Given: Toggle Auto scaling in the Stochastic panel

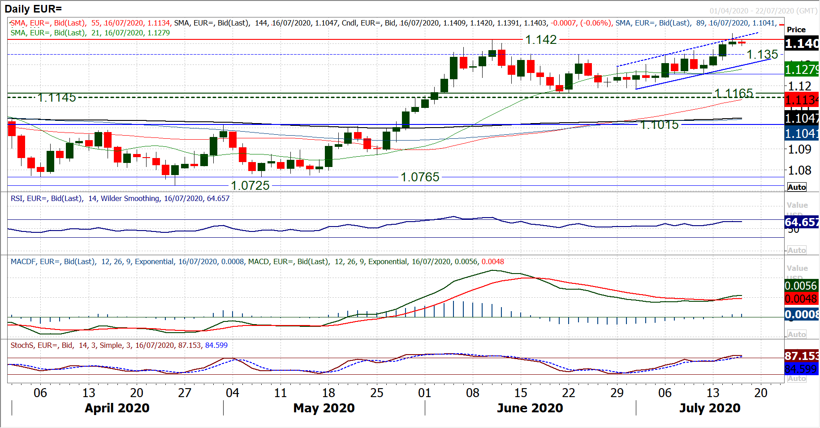Looking at the screenshot, I should click(796, 379).
